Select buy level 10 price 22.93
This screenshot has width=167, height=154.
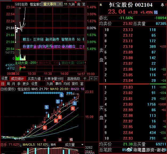click(x=128, y=138)
